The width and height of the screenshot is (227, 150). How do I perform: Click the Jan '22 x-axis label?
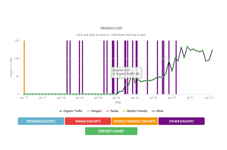209,98
